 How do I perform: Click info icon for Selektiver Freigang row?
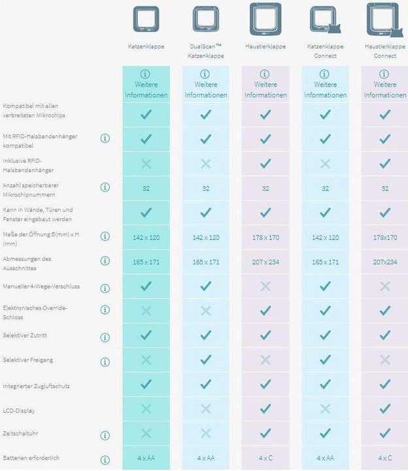coord(105,362)
